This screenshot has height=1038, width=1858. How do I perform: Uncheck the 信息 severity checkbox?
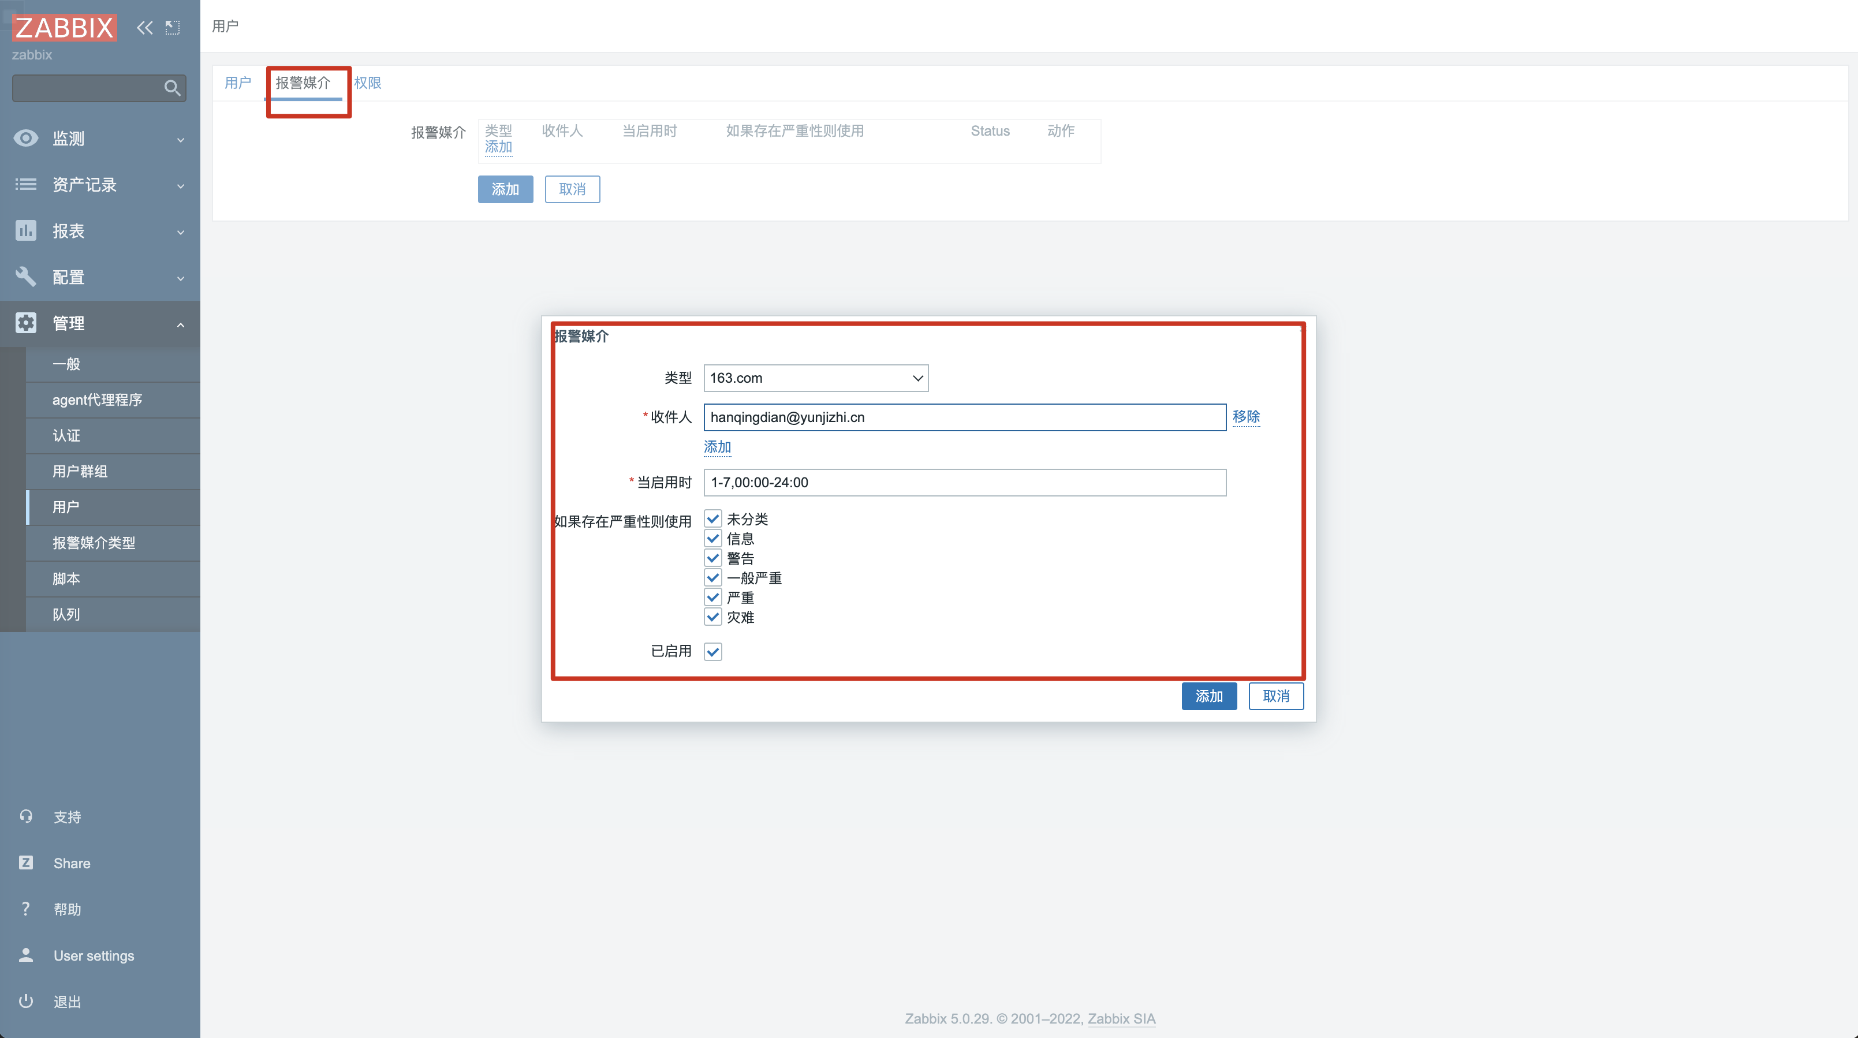pos(712,538)
